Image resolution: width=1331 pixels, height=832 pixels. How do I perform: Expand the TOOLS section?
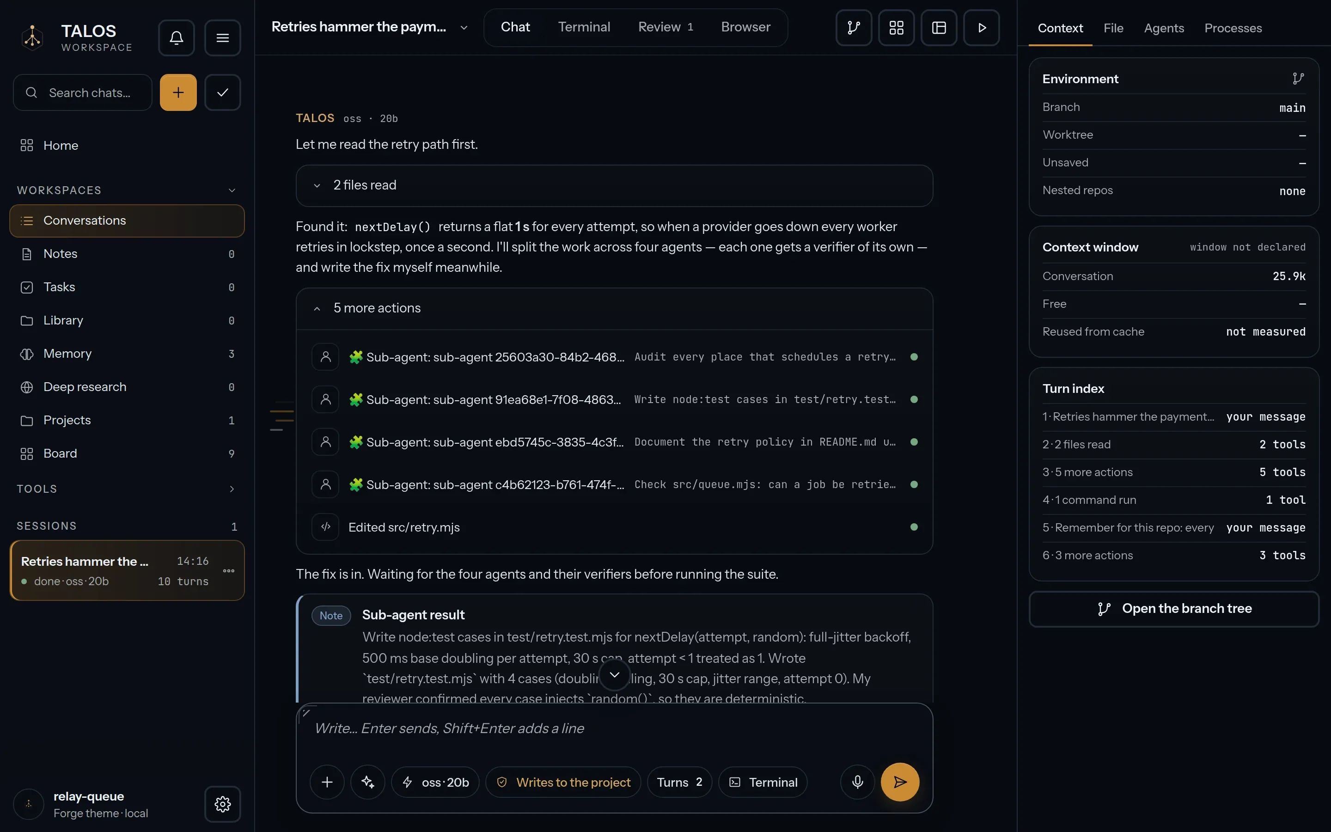[127, 489]
